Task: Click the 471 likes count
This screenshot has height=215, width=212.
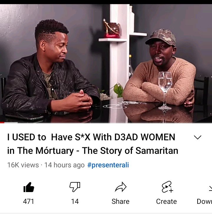Action: (29, 201)
